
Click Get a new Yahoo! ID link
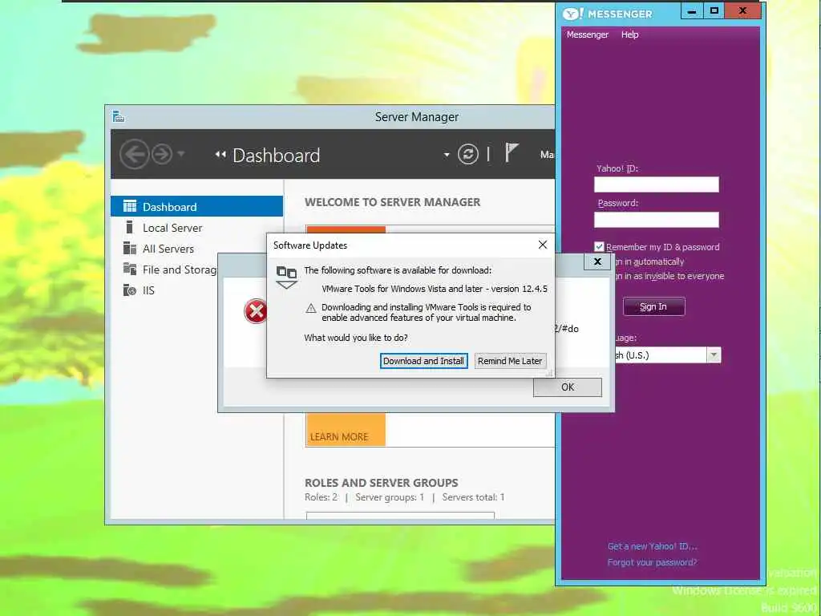[653, 546]
